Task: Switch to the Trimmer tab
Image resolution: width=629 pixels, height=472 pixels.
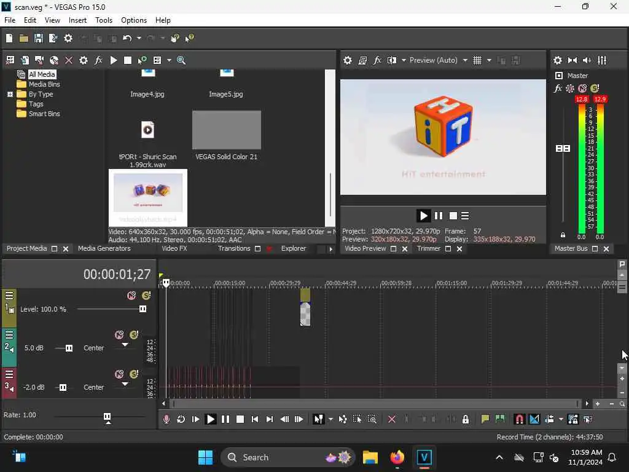Action: point(428,248)
